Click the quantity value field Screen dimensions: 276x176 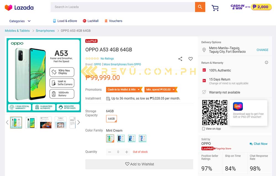click(x=118, y=152)
